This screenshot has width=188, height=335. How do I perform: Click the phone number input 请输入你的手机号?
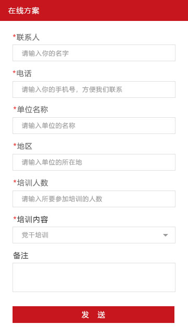click(x=94, y=90)
